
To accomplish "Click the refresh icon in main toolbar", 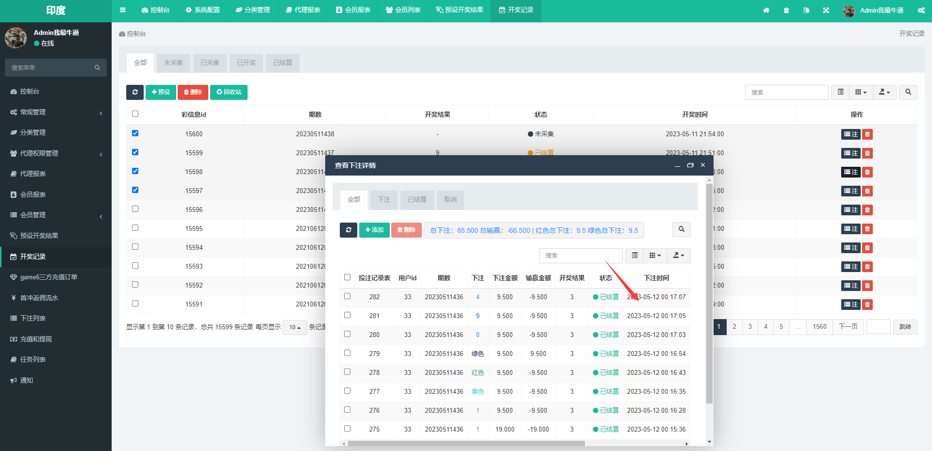I will (x=135, y=92).
